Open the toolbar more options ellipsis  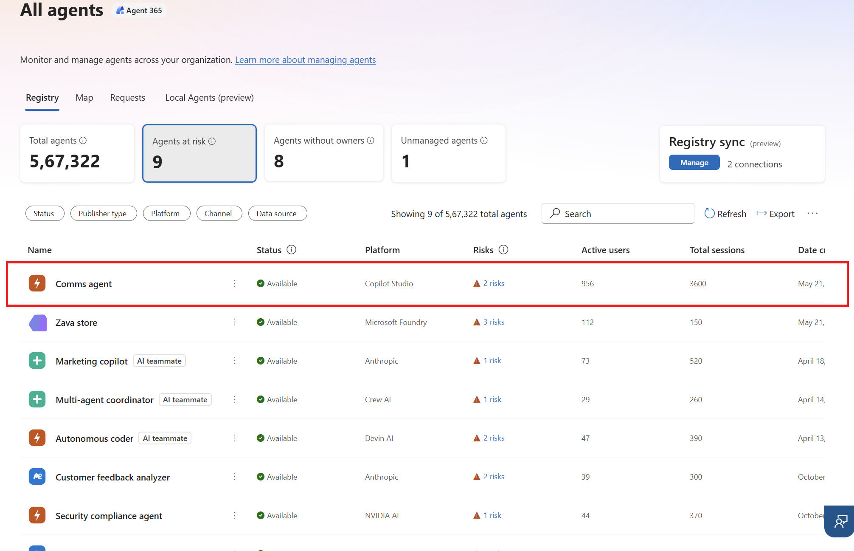pyautogui.click(x=812, y=213)
